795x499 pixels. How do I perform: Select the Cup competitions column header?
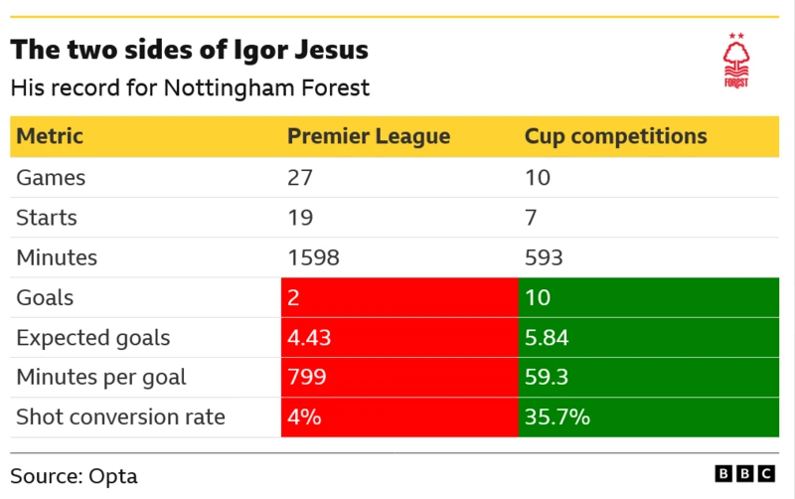[x=615, y=136]
